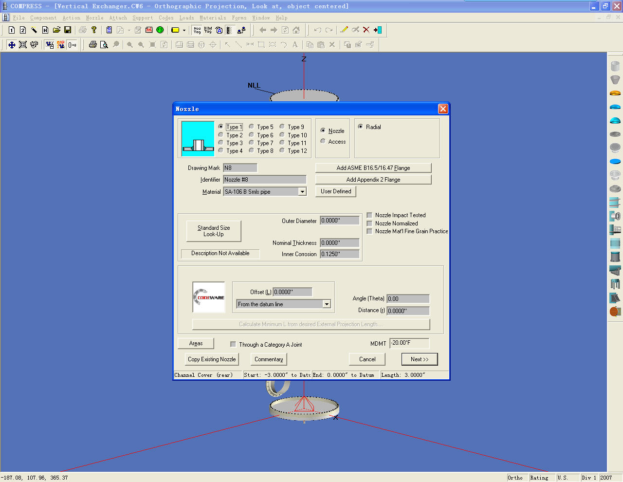Viewport: 623px width, 482px height.
Task: Click the Outer Diameter input field
Action: (340, 221)
